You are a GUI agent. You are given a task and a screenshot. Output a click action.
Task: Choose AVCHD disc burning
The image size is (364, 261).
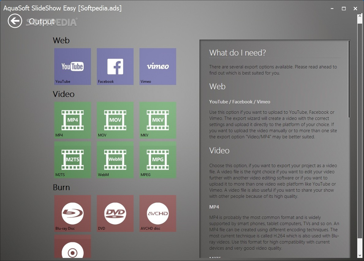[x=158, y=213]
